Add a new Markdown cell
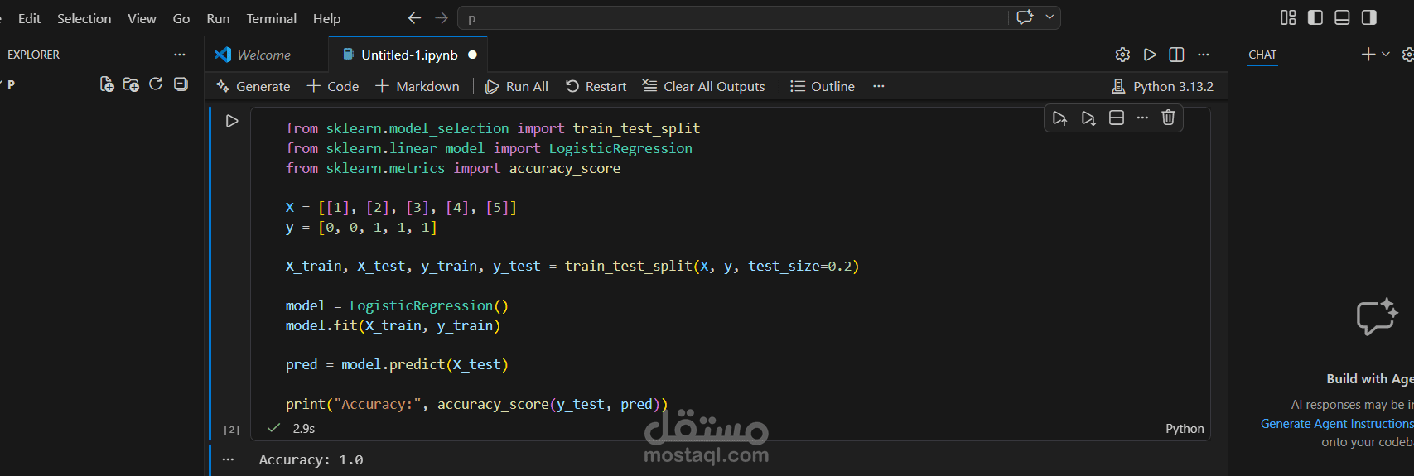Screen dimensions: 1414x476 (417, 86)
